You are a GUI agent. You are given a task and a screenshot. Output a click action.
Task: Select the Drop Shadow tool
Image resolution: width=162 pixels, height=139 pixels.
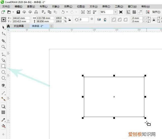3,106
